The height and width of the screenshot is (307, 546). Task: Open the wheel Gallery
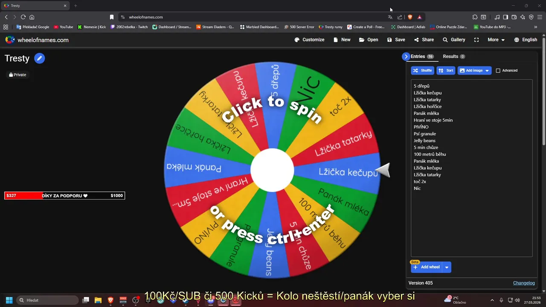click(x=454, y=40)
